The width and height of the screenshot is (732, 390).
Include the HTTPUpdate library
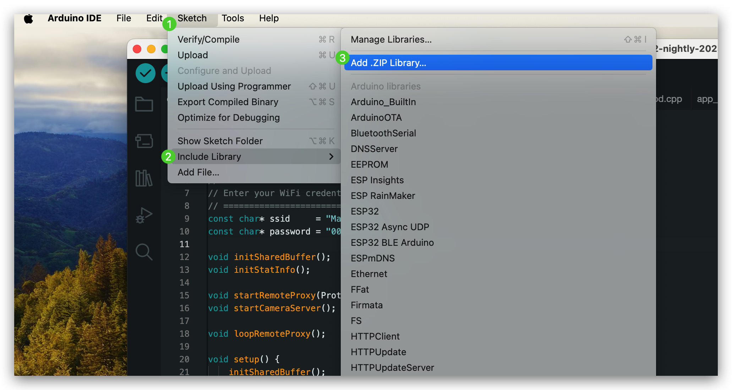(498, 352)
